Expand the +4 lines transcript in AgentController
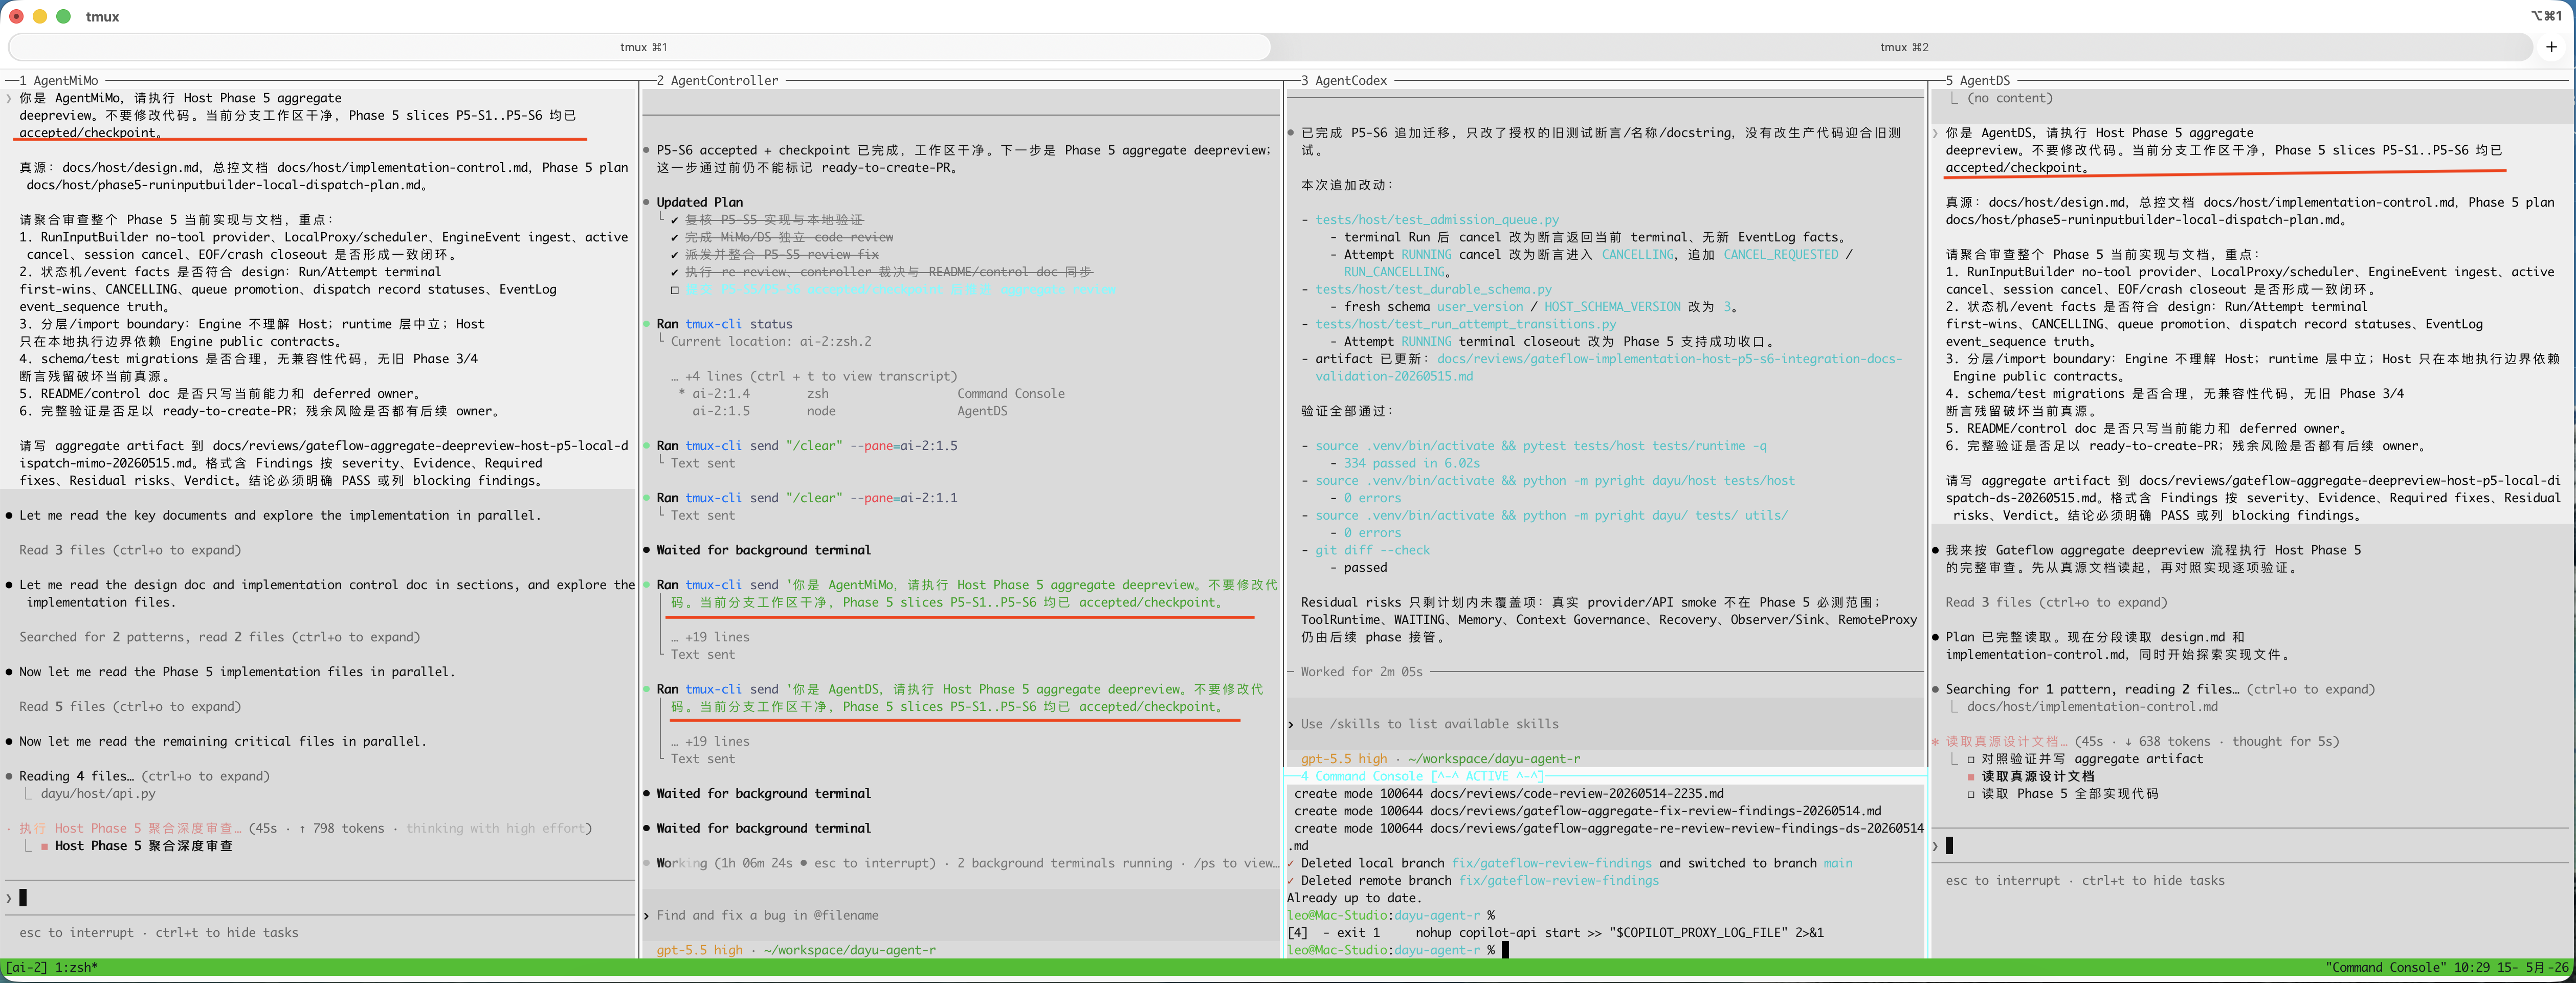Viewport: 2576px width, 983px height. point(813,376)
